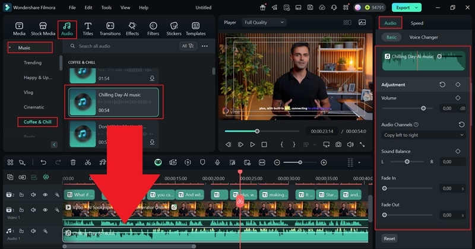This screenshot has height=249, width=475.
Task: Mute the Video 1 track
Action: pos(33,210)
